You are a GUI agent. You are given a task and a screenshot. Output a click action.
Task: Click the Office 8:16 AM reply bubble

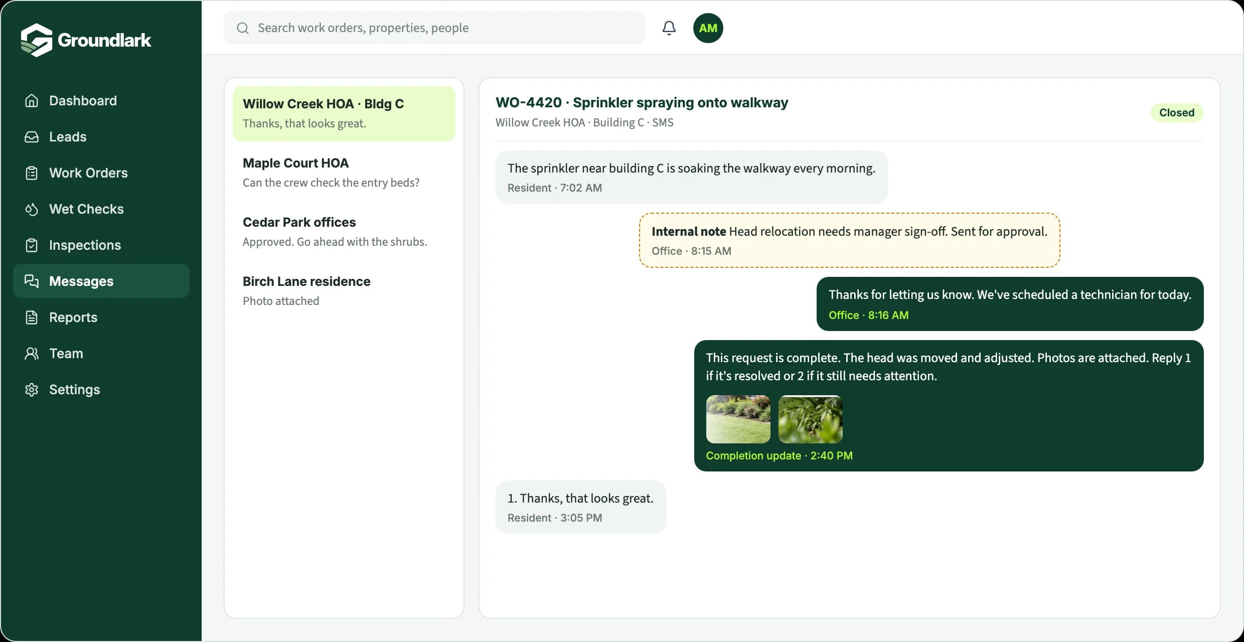coord(1010,304)
